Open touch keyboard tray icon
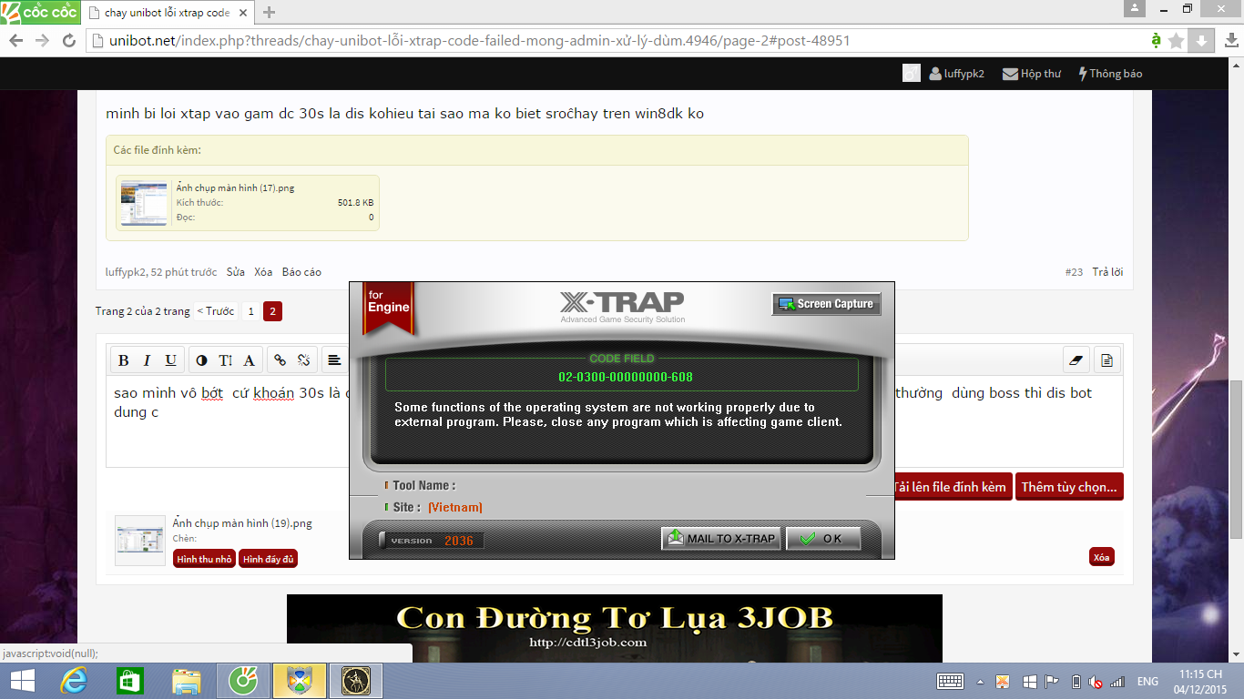 951,681
